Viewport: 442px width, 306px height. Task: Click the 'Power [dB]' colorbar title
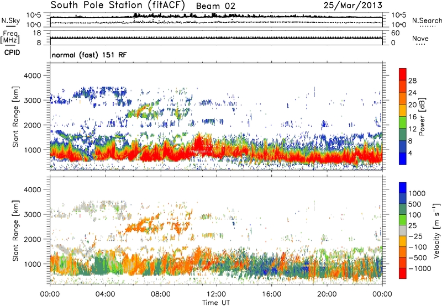[x=422, y=117]
